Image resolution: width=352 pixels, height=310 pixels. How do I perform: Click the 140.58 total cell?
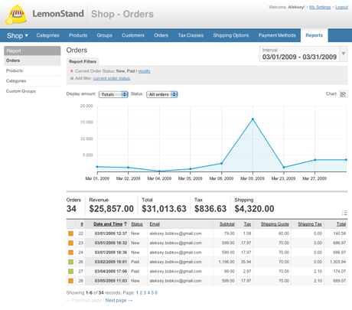click(340, 233)
